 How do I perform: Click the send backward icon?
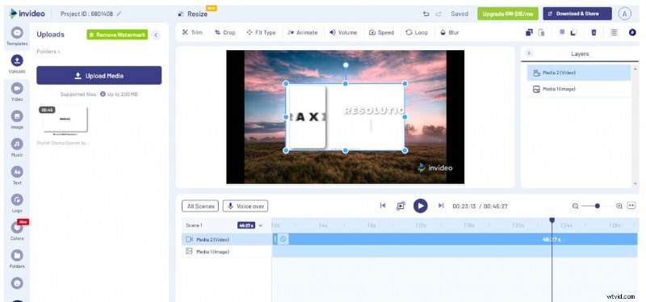click(573, 32)
